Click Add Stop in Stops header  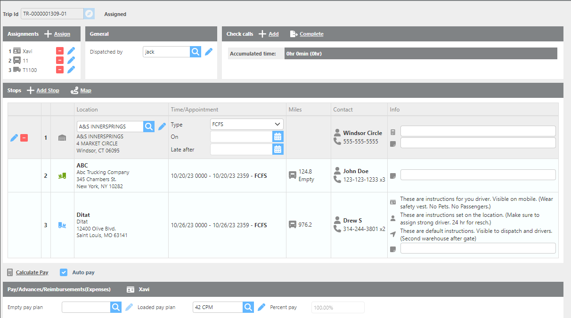48,90
